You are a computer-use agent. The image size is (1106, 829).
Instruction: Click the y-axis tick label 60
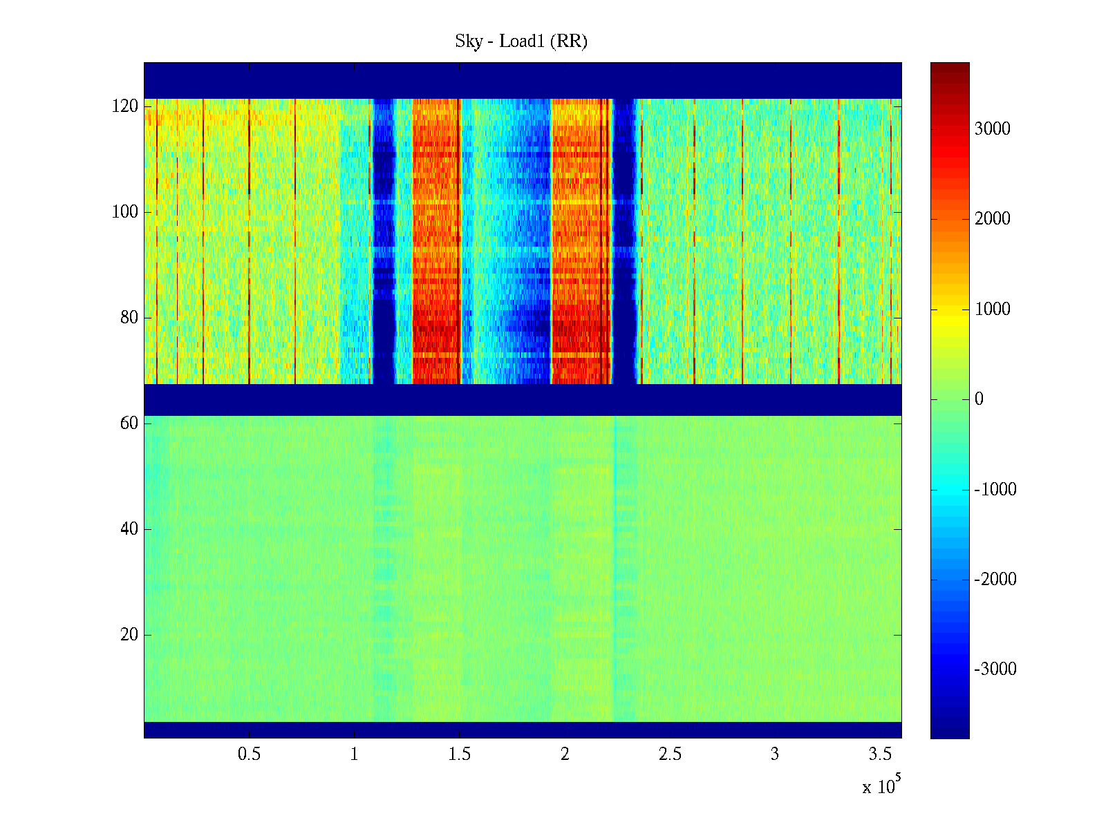point(129,423)
